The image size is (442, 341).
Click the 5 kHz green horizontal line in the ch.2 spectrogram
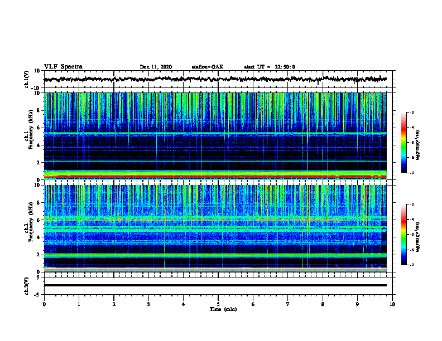click(x=215, y=230)
